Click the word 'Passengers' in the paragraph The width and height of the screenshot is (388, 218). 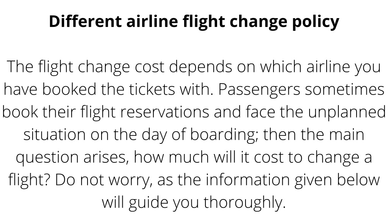coord(259,90)
